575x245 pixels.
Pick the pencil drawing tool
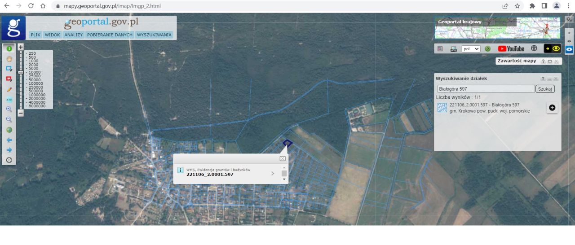[x=9, y=89]
